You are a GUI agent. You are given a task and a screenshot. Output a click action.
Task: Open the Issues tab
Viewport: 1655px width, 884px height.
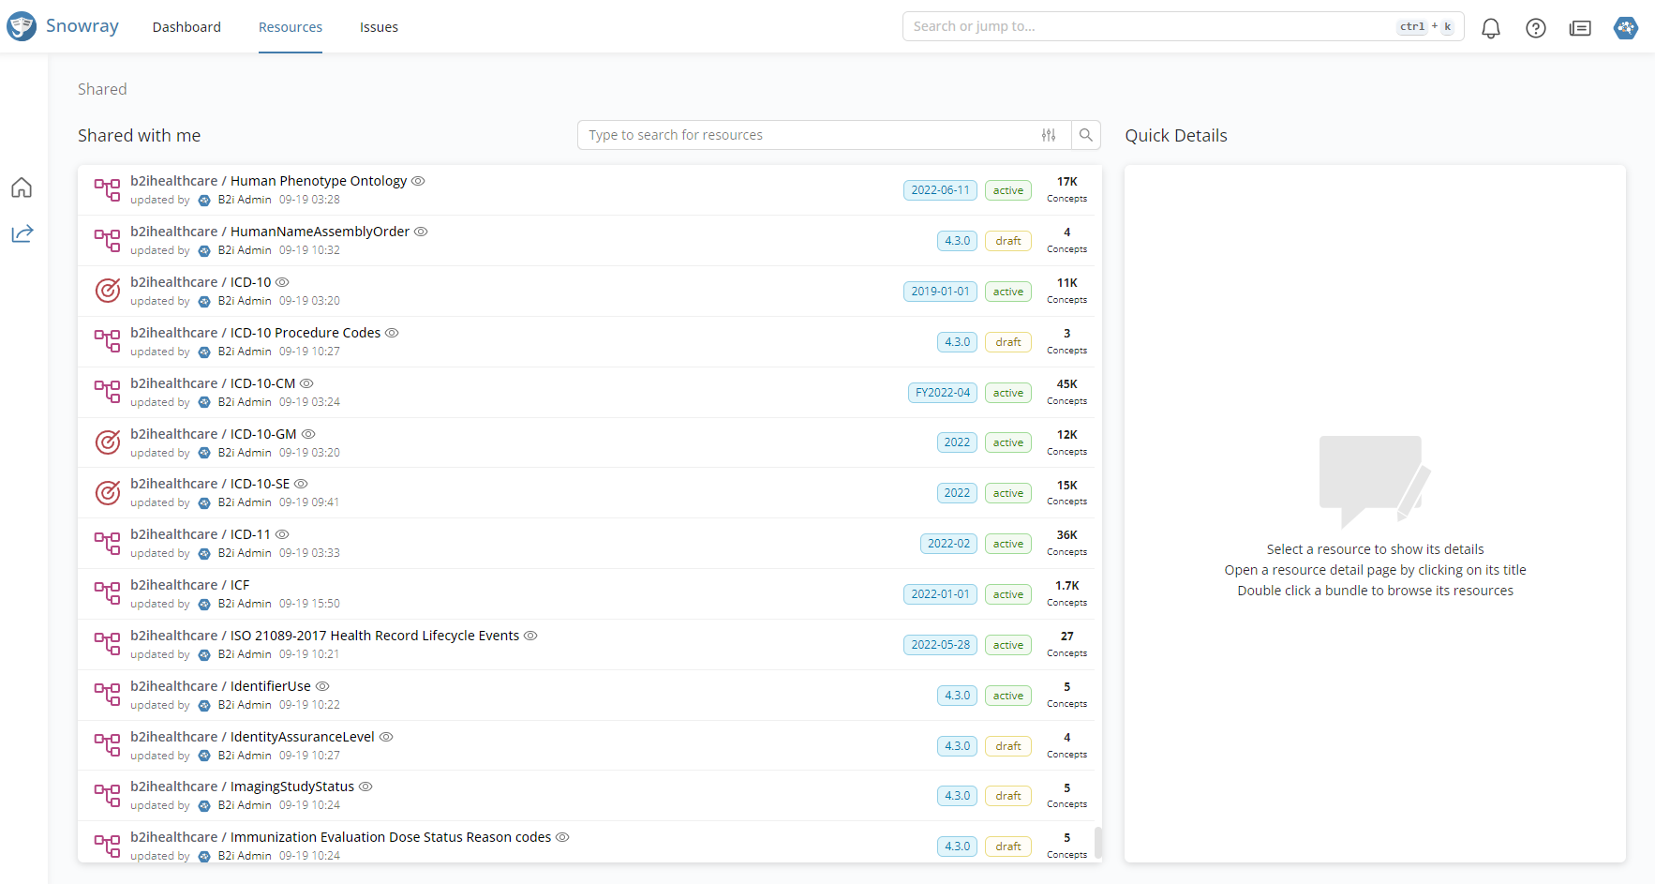coord(379,27)
